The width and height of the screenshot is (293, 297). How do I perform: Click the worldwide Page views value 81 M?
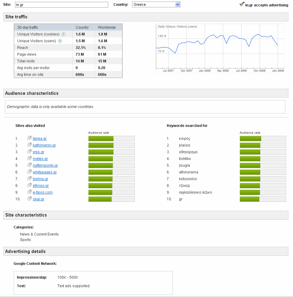(102, 54)
